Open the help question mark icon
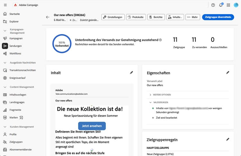The image size is (241, 156). (213, 5)
